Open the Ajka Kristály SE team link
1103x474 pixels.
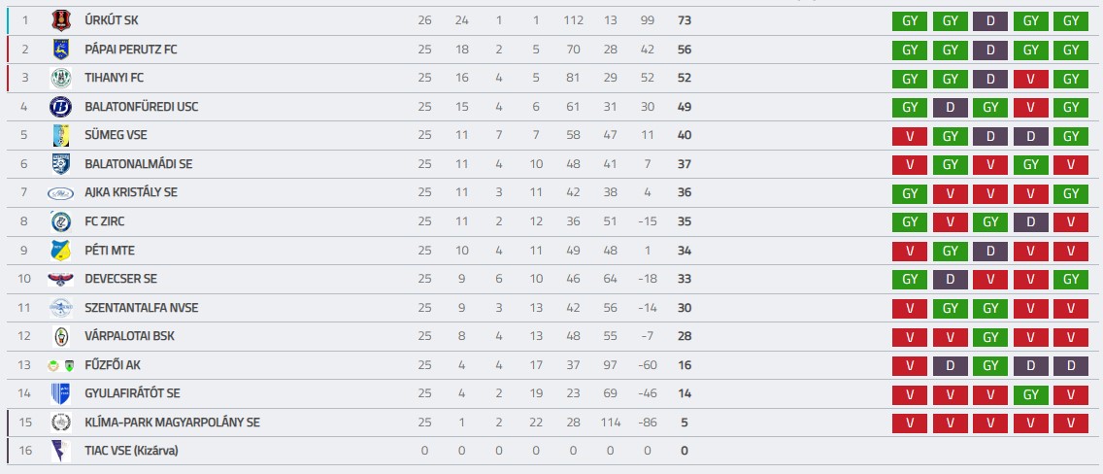click(131, 193)
